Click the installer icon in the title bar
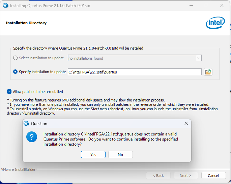The height and width of the screenshot is (184, 231). tap(6, 6)
